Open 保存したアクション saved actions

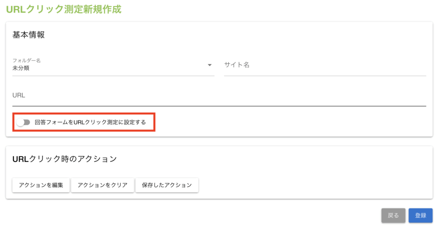point(166,185)
